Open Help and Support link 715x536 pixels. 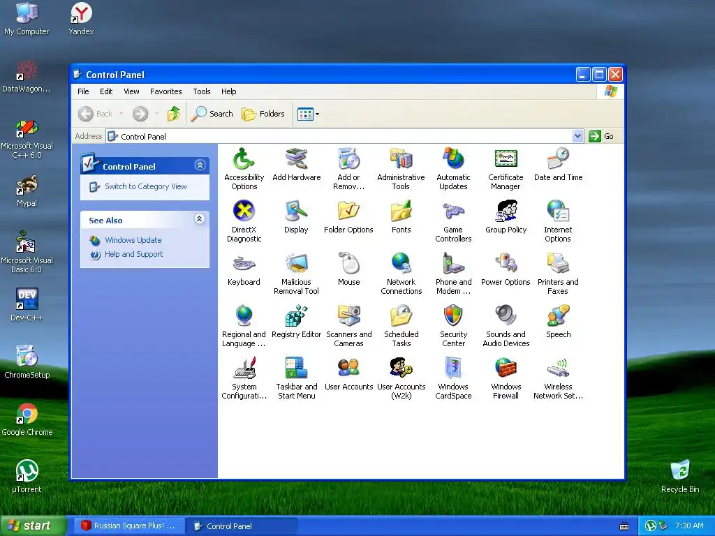pos(133,254)
